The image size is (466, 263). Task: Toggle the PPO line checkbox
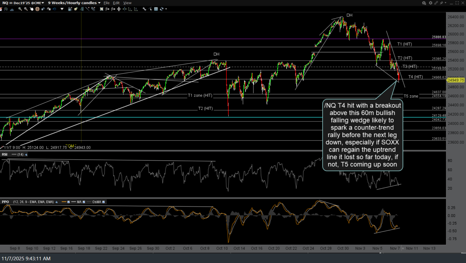pyautogui.click(x=69, y=202)
